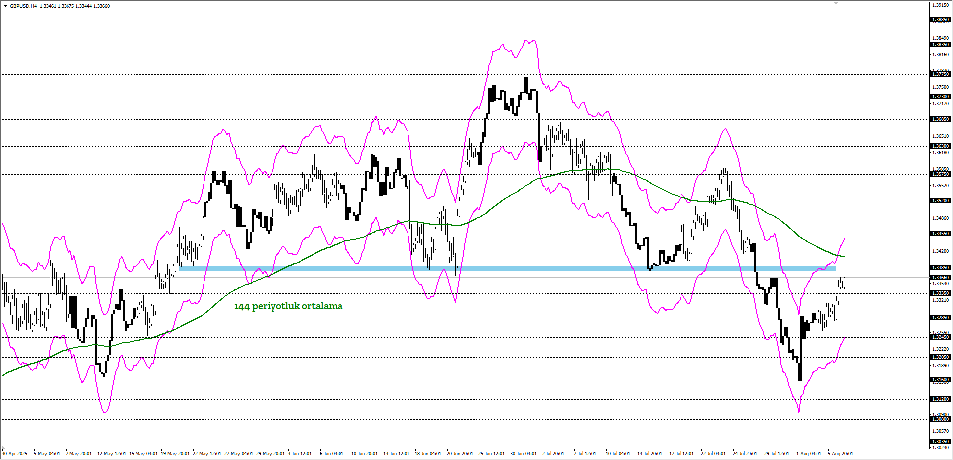Click the '30 Apr 2025' date on the time axis
This screenshot has height=460, width=953.
15,454
